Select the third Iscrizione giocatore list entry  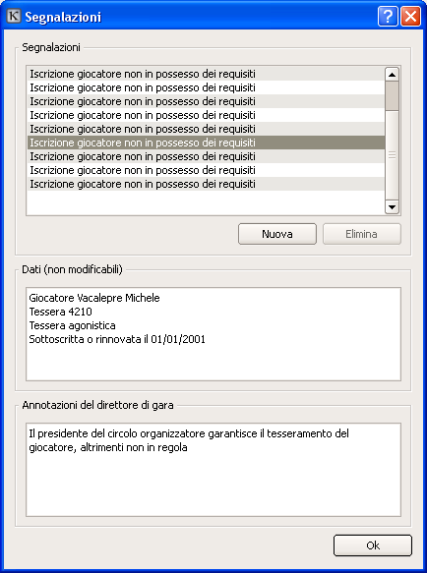206,101
